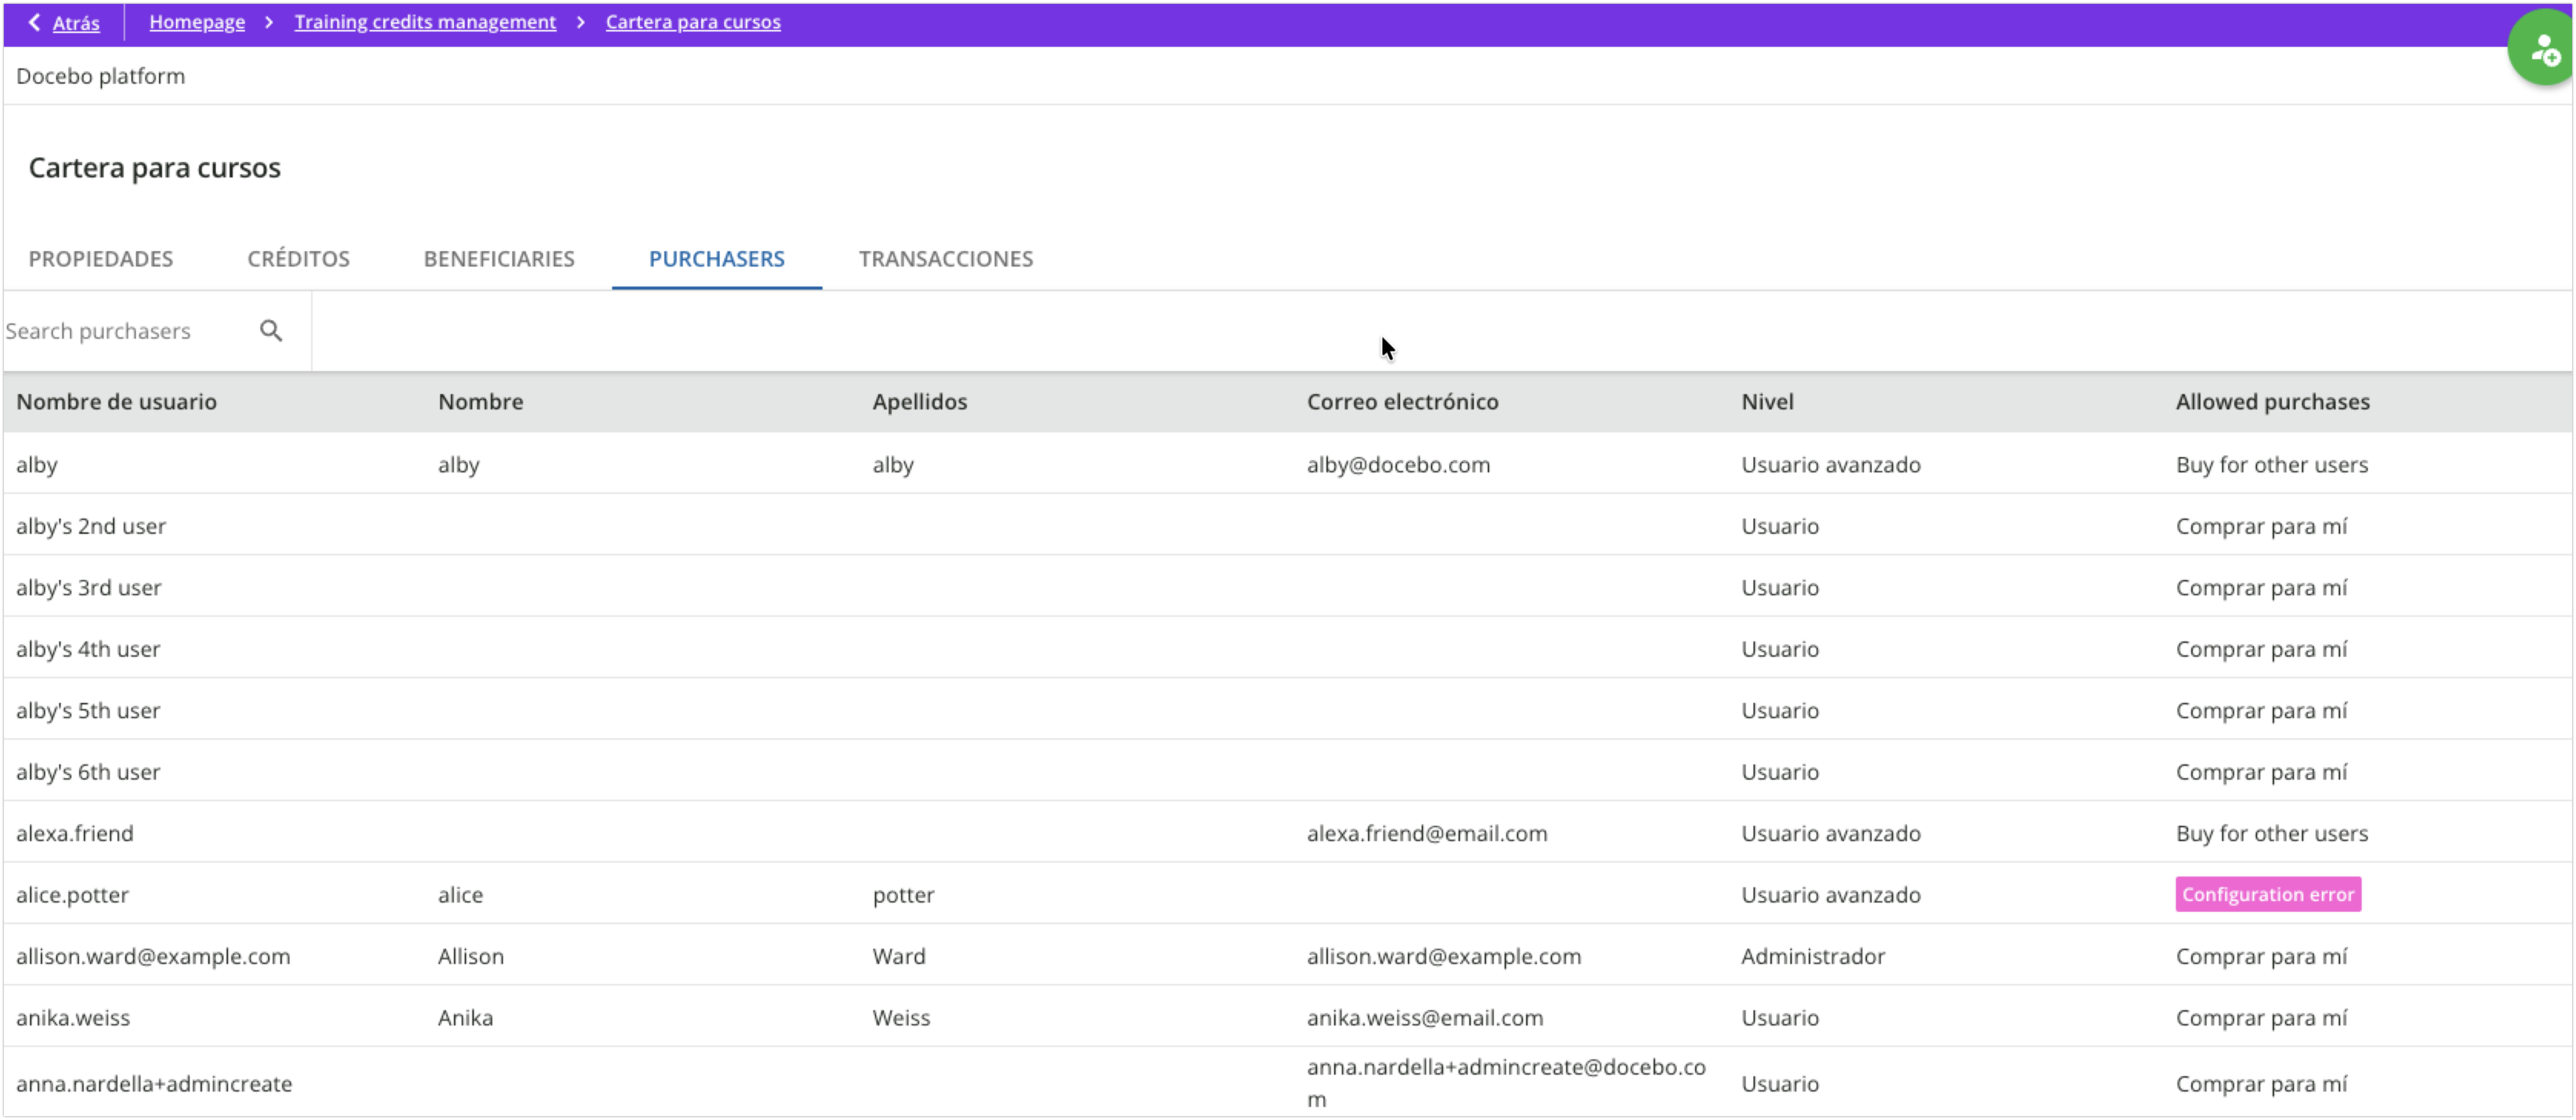This screenshot has height=1120, width=2576.
Task: Follow the Homepage breadcrumb link
Action: (x=197, y=22)
